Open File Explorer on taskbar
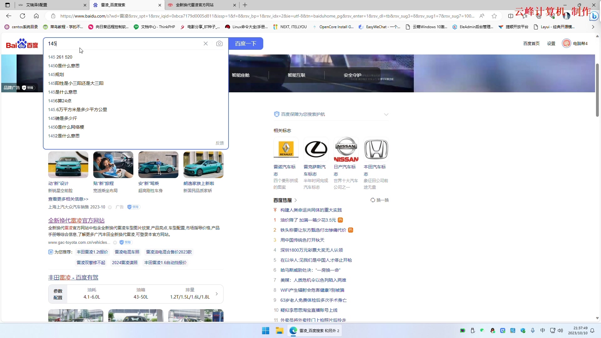Image resolution: width=601 pixels, height=338 pixels. tap(279, 330)
